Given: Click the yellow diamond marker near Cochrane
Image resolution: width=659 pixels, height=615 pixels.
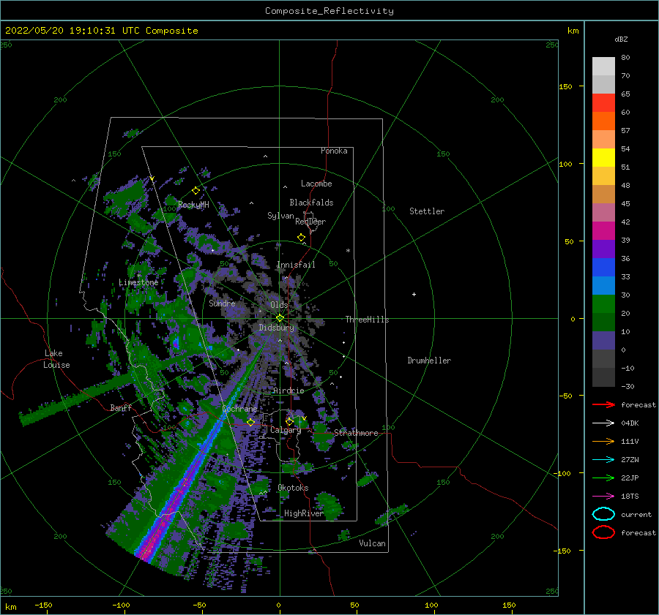Looking at the screenshot, I should pyautogui.click(x=250, y=422).
